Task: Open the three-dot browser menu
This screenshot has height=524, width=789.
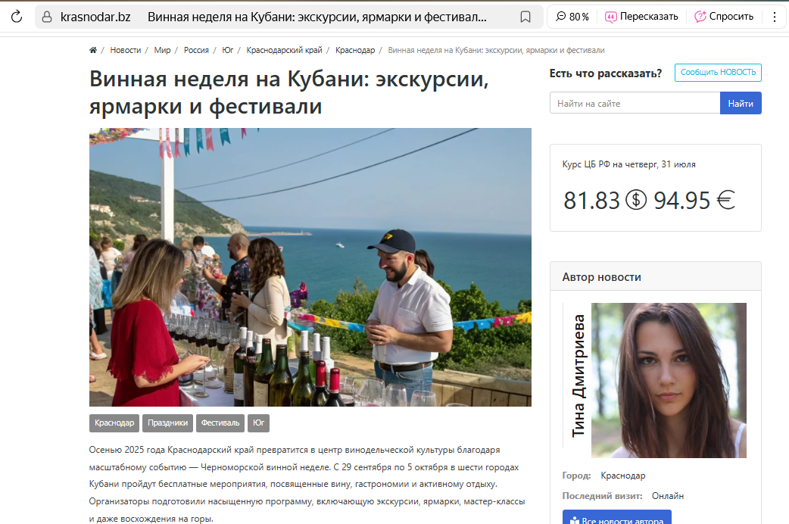Action: point(774,15)
